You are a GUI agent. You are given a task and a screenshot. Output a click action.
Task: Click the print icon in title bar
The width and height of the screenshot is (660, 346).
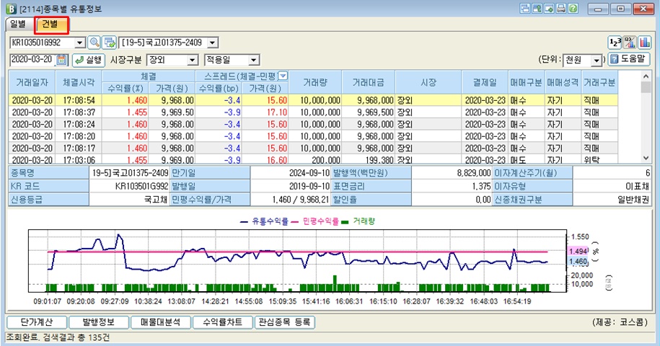pos(560,8)
